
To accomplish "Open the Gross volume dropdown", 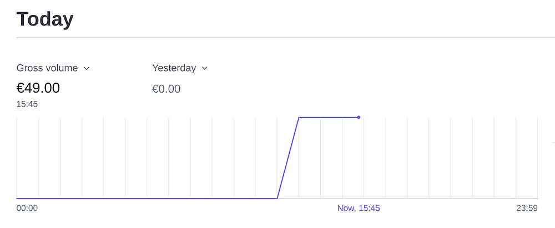I will 48,68.
